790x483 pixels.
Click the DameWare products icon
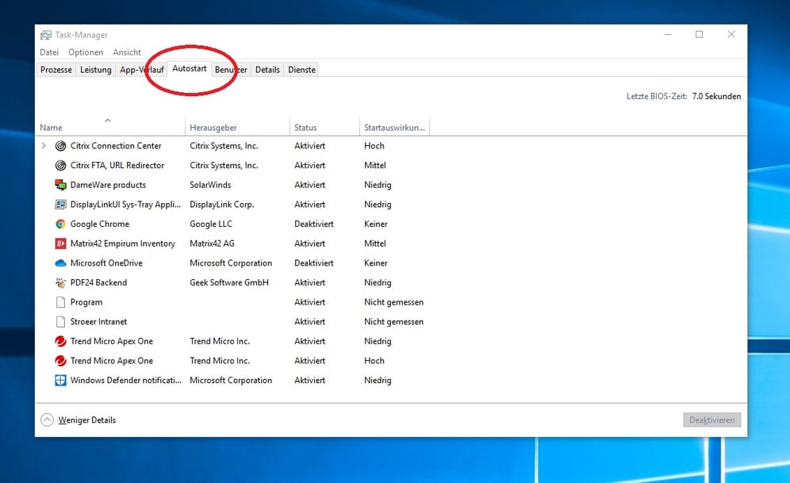click(x=60, y=185)
